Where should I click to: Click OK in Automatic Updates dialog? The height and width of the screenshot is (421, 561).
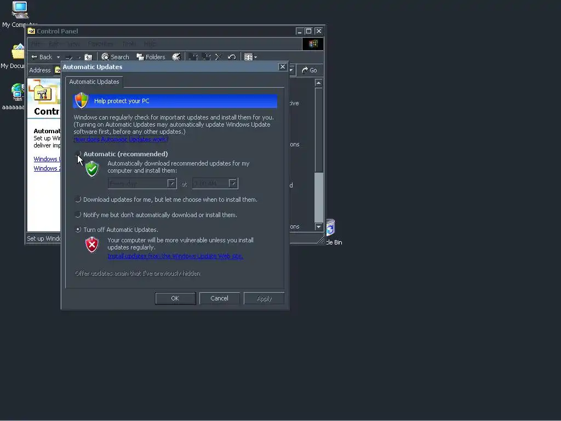(175, 298)
